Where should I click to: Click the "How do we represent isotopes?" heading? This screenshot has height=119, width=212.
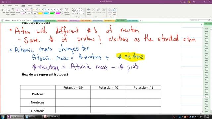[x=45, y=74]
